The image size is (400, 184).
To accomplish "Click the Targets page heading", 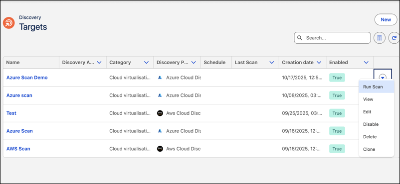I will click(33, 27).
